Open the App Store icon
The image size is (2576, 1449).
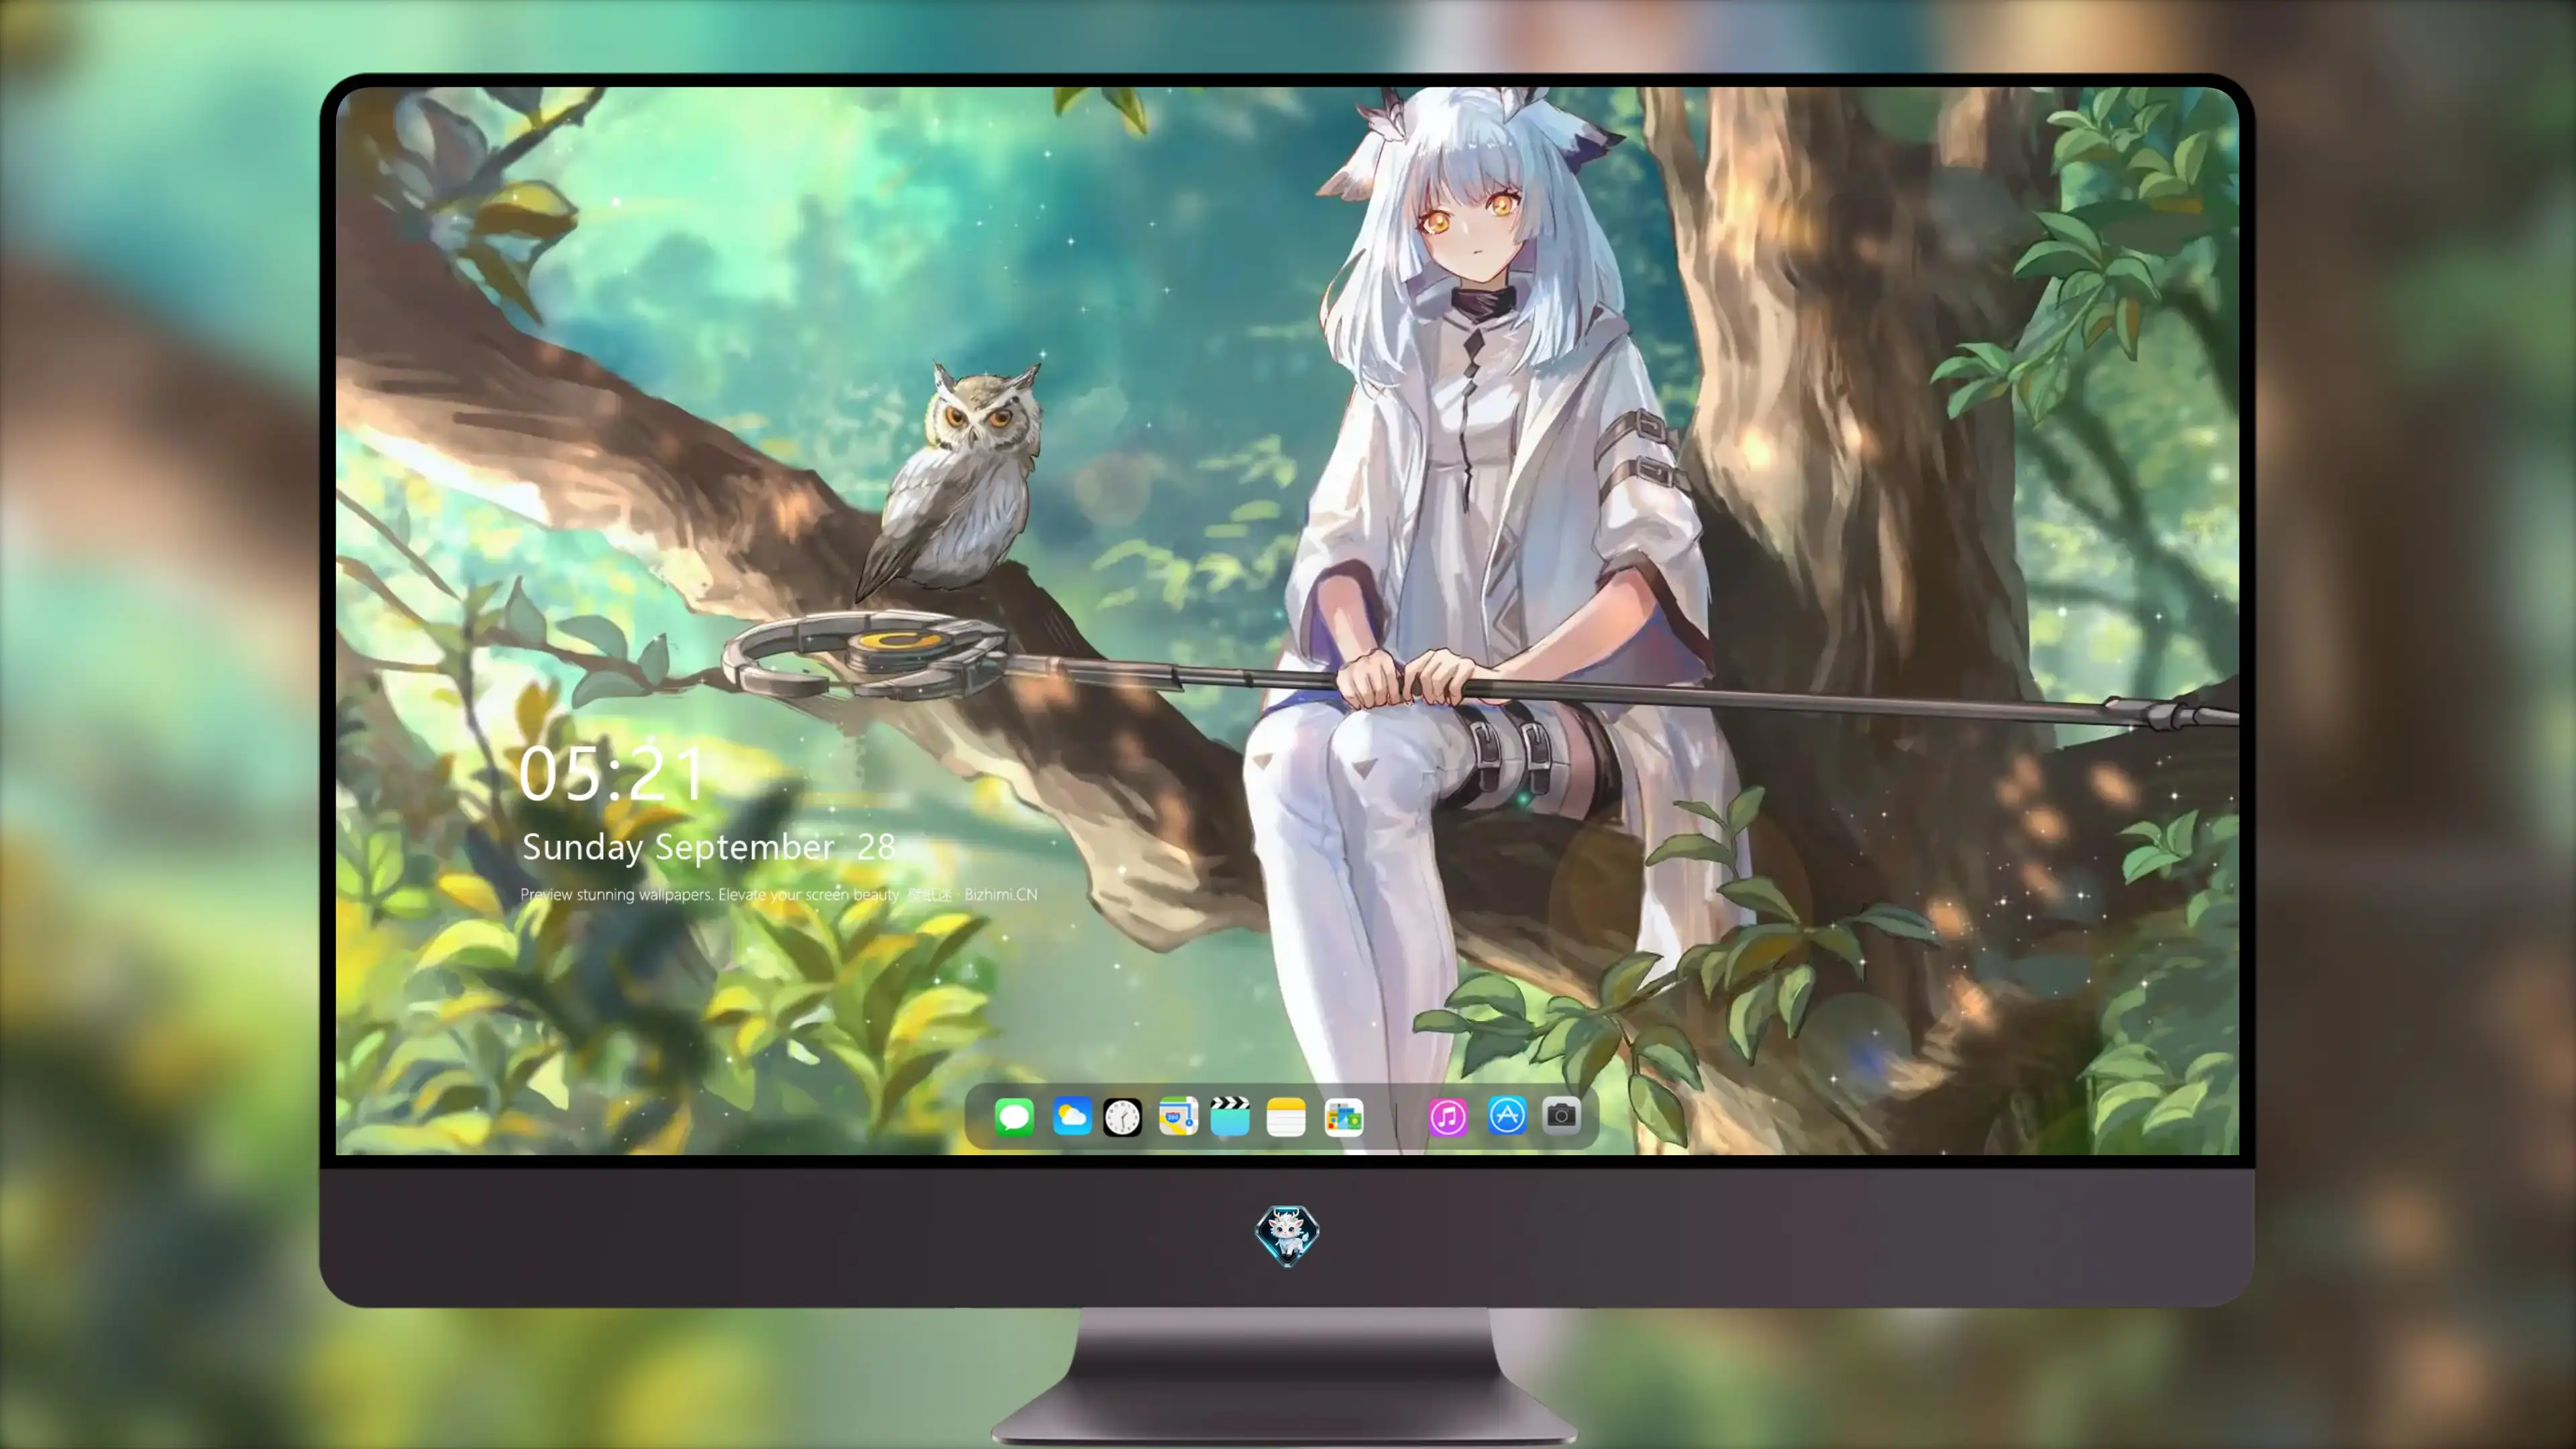tap(1507, 1115)
